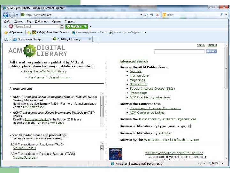Open the Вид menu
Screen dimensions: 230x173
click(x=29, y=21)
